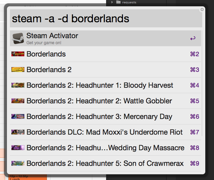Click the Borderlands 2 yellow banner icon
Viewport: 214px width, 180px height.
click(x=18, y=70)
